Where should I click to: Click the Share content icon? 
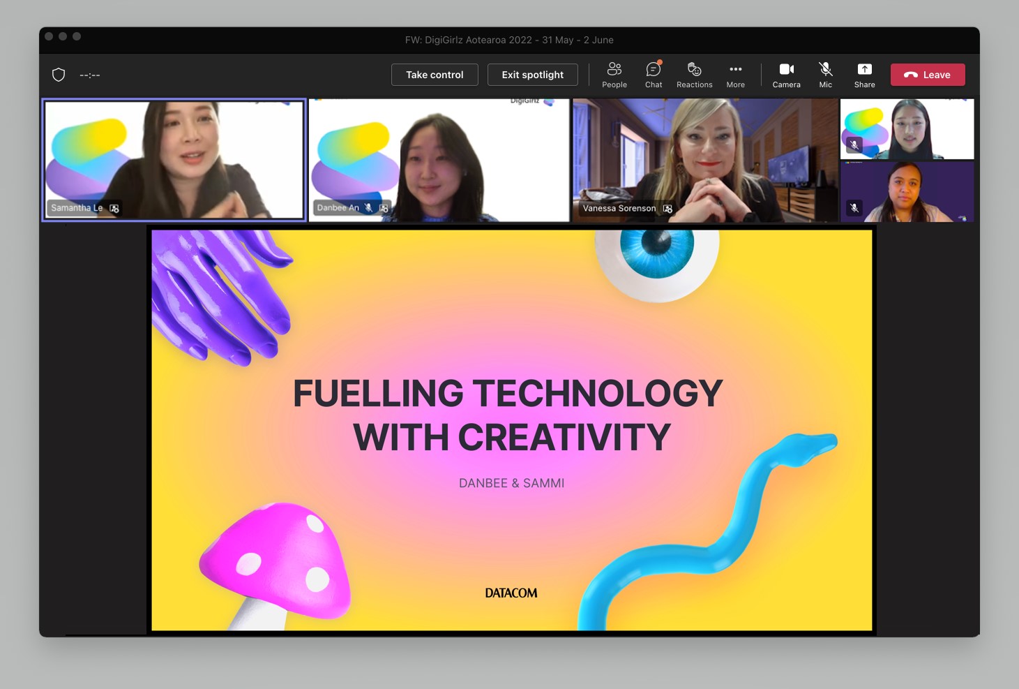(864, 75)
